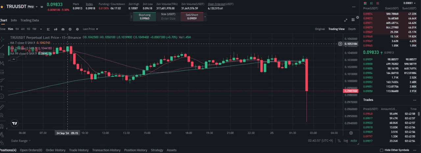
Task: Open the candlestick chart style icon
Action: [56, 29]
